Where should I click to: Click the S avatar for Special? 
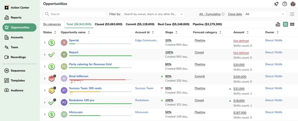64,43
